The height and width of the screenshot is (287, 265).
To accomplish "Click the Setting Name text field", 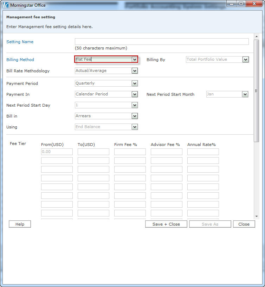I will [x=162, y=42].
